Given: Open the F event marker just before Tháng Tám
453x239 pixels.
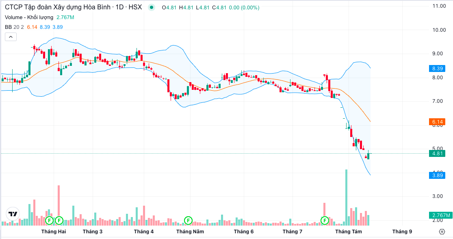Looking at the screenshot, I should coord(325,220).
